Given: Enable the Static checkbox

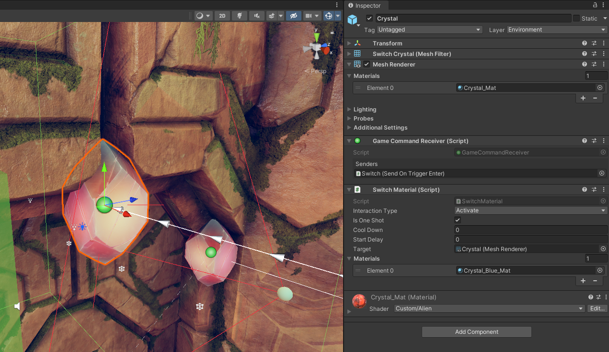Looking at the screenshot, I should click(x=576, y=19).
